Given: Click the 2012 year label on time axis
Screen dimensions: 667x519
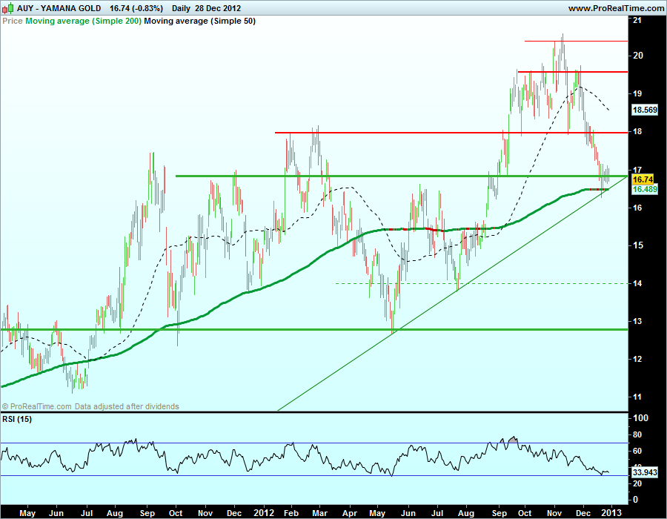Looking at the screenshot, I should click(x=264, y=512).
